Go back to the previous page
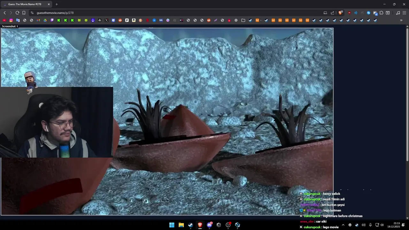Image resolution: width=409 pixels, height=230 pixels. coord(4,13)
